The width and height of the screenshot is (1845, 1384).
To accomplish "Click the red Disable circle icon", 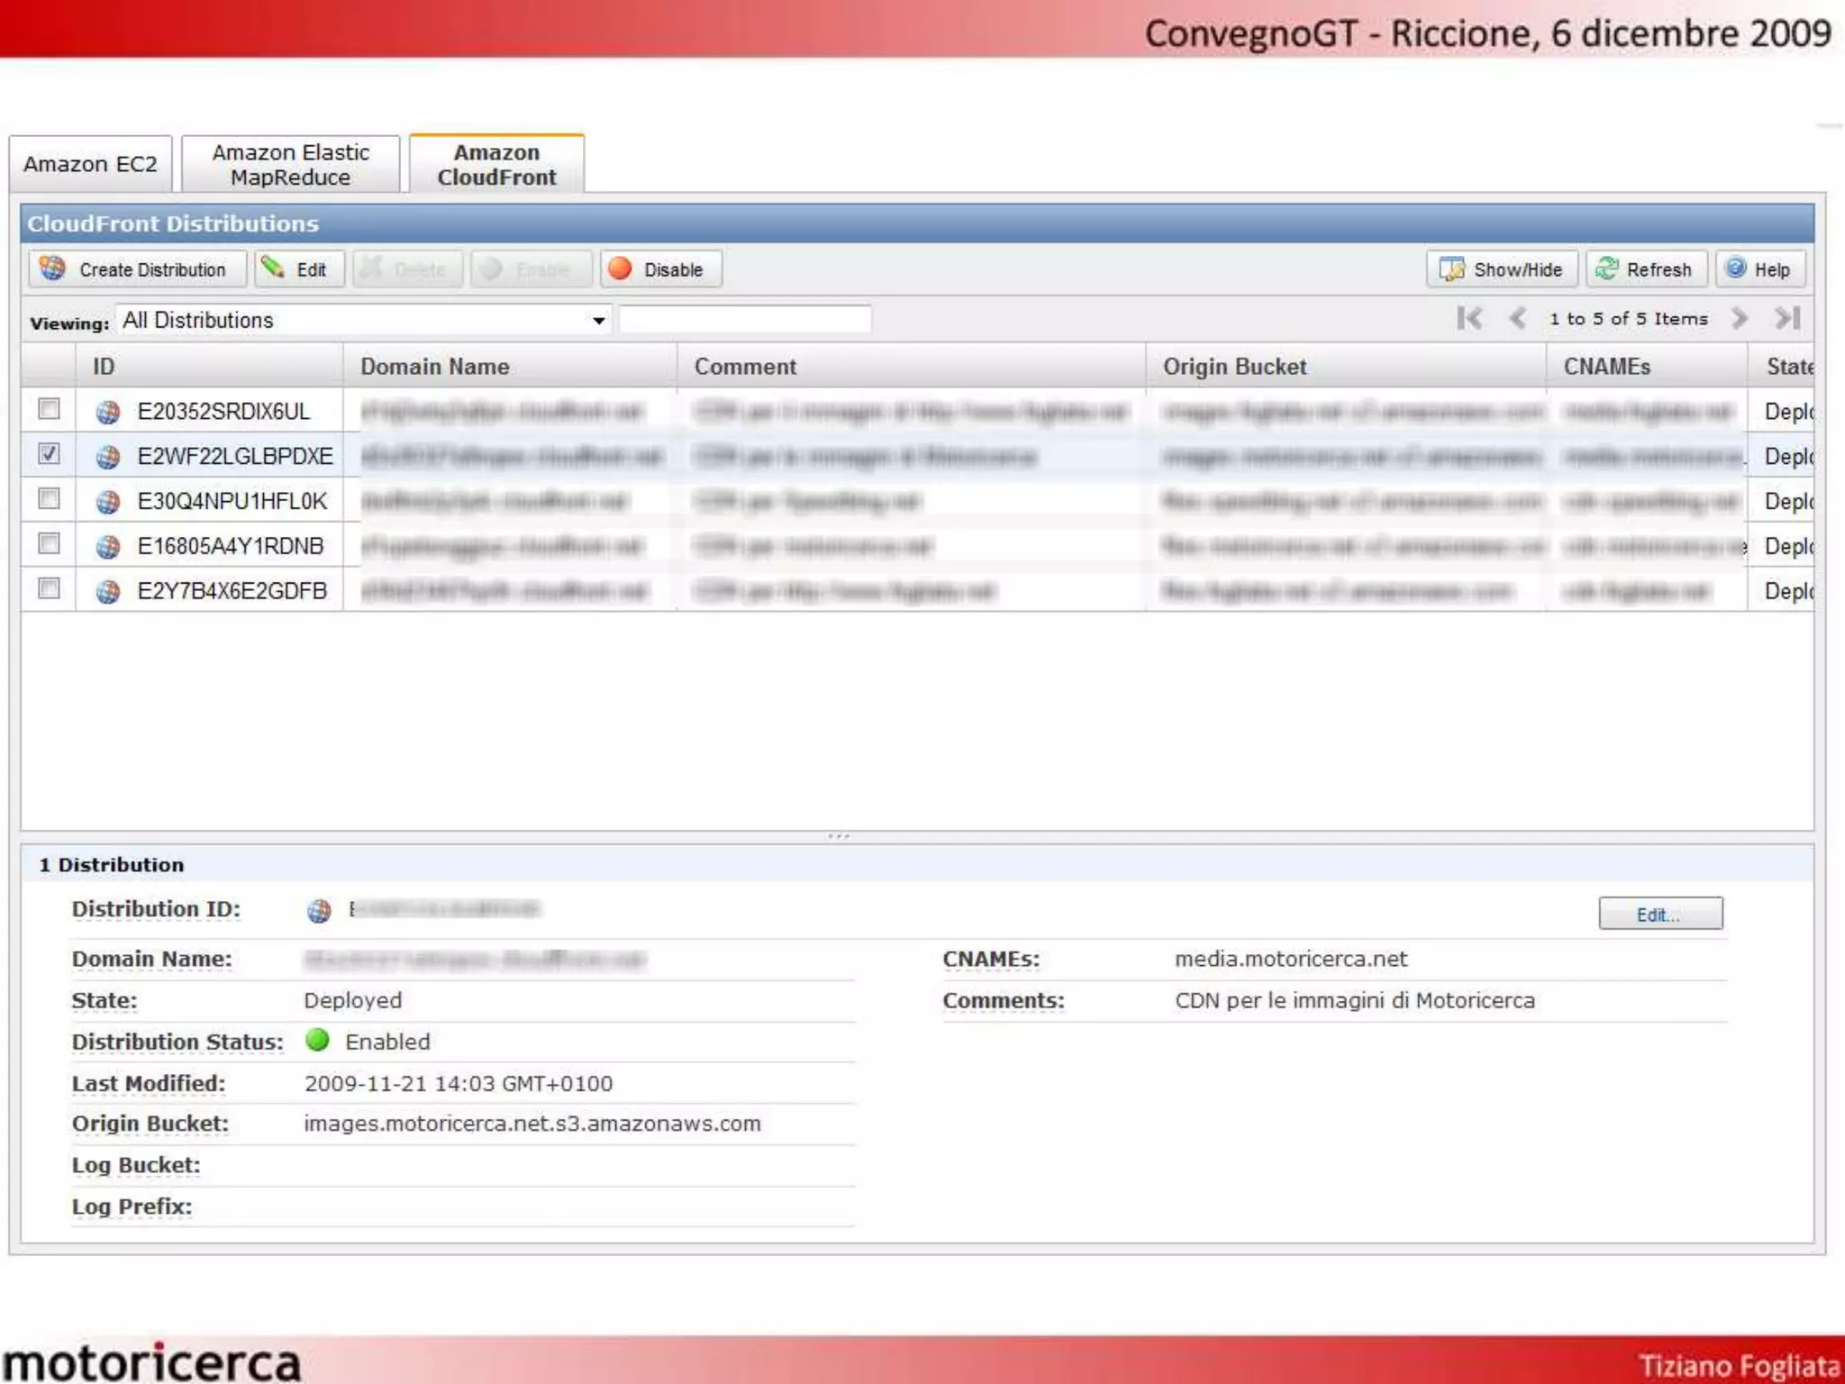I will click(620, 269).
